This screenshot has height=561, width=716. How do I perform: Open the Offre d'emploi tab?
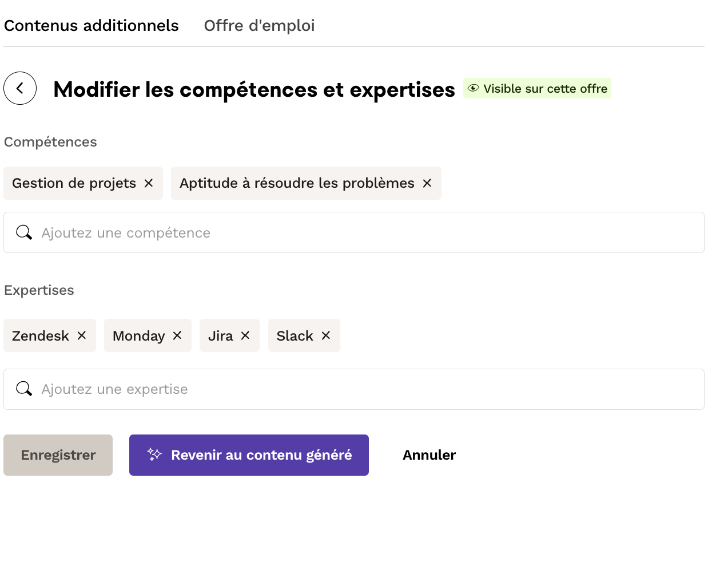pyautogui.click(x=259, y=26)
